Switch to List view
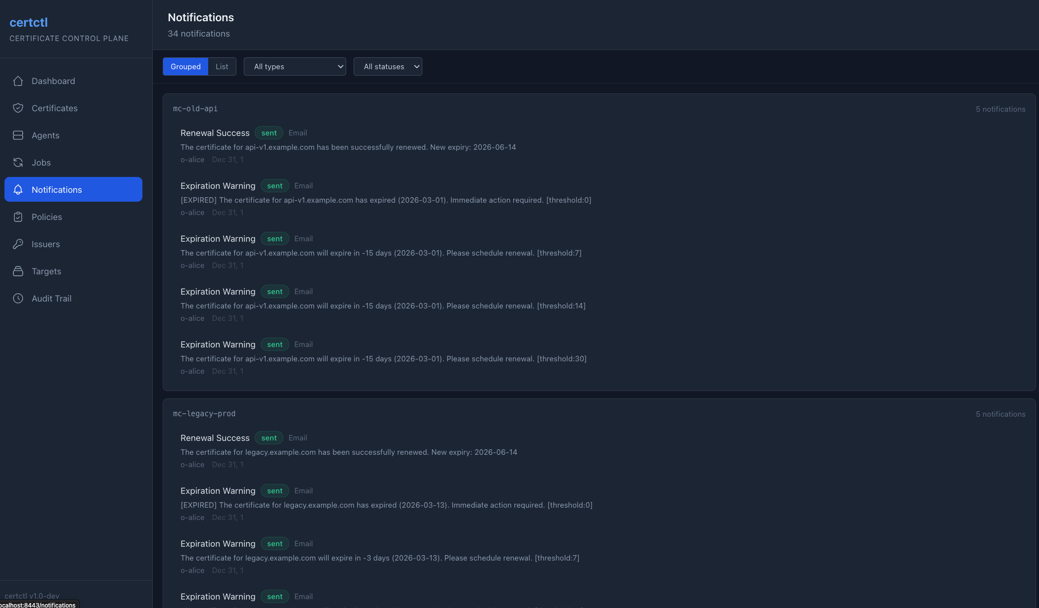Image resolution: width=1039 pixels, height=608 pixels. point(222,67)
